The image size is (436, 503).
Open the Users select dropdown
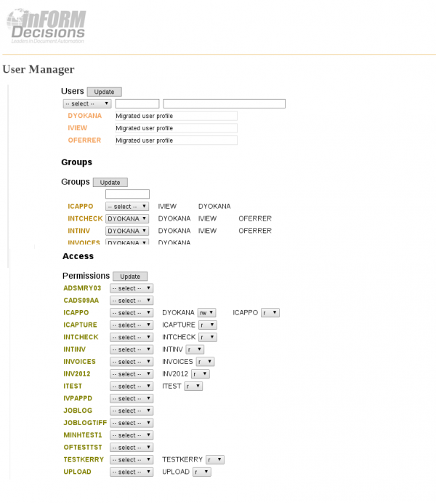(x=86, y=104)
